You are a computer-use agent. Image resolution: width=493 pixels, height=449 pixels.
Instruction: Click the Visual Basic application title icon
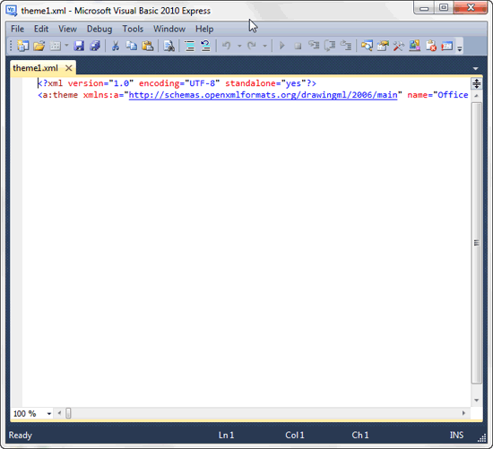[12, 10]
